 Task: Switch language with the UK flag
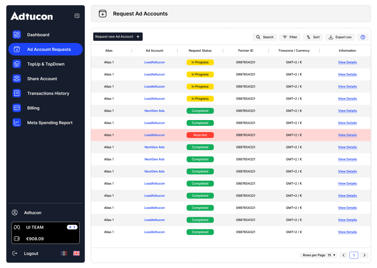click(76, 253)
